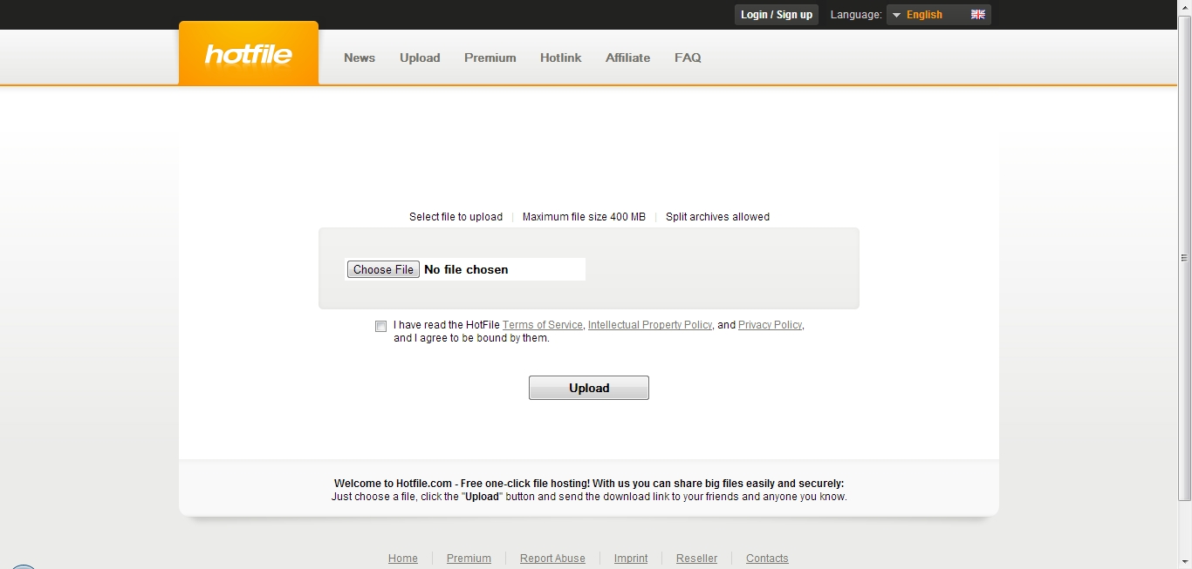Tick the terms agreement checkbox
The width and height of the screenshot is (1192, 569).
pyautogui.click(x=380, y=326)
